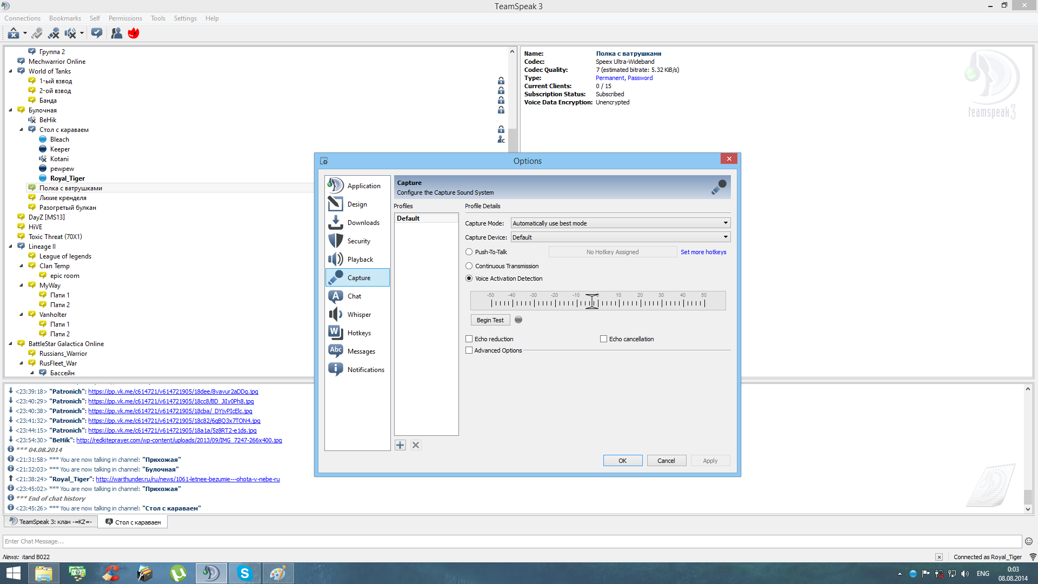
Task: Add a new capture profile
Action: [x=400, y=445]
